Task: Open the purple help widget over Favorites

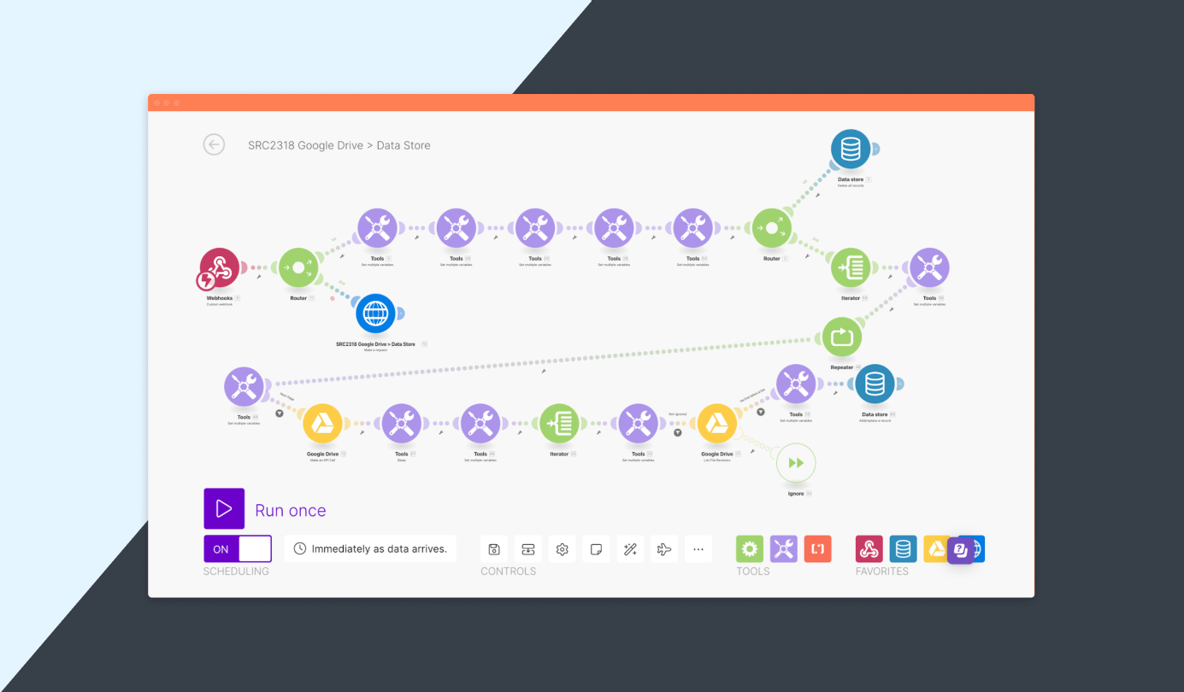Action: pos(960,549)
